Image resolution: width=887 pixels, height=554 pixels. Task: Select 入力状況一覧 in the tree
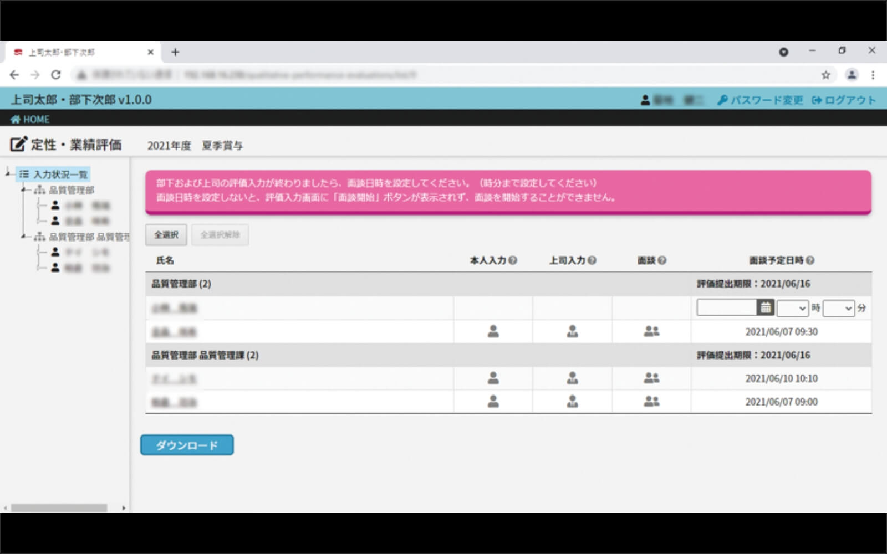(x=54, y=175)
